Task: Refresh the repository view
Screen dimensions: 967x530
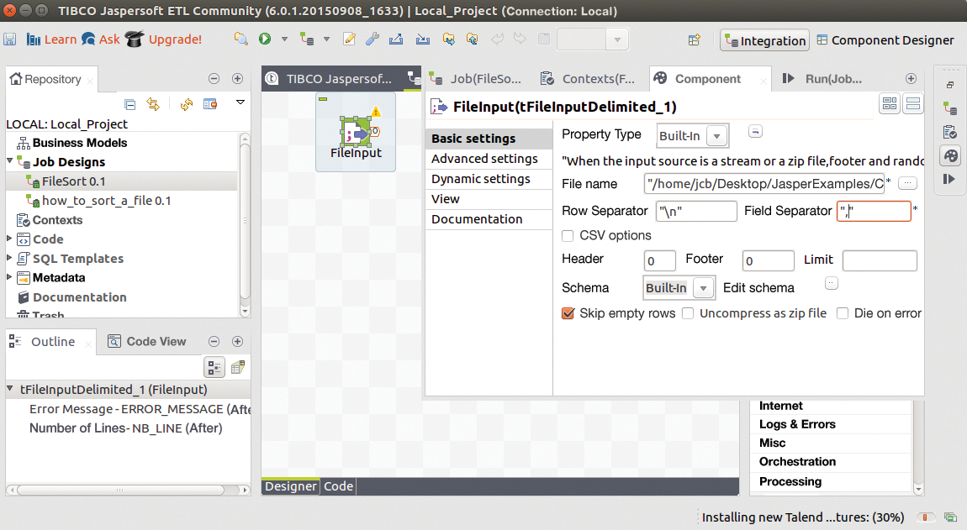Action: (x=186, y=104)
